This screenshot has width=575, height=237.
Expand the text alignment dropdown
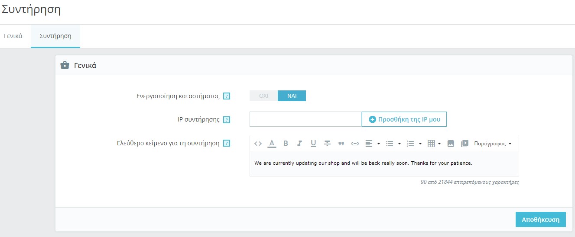click(x=372, y=144)
